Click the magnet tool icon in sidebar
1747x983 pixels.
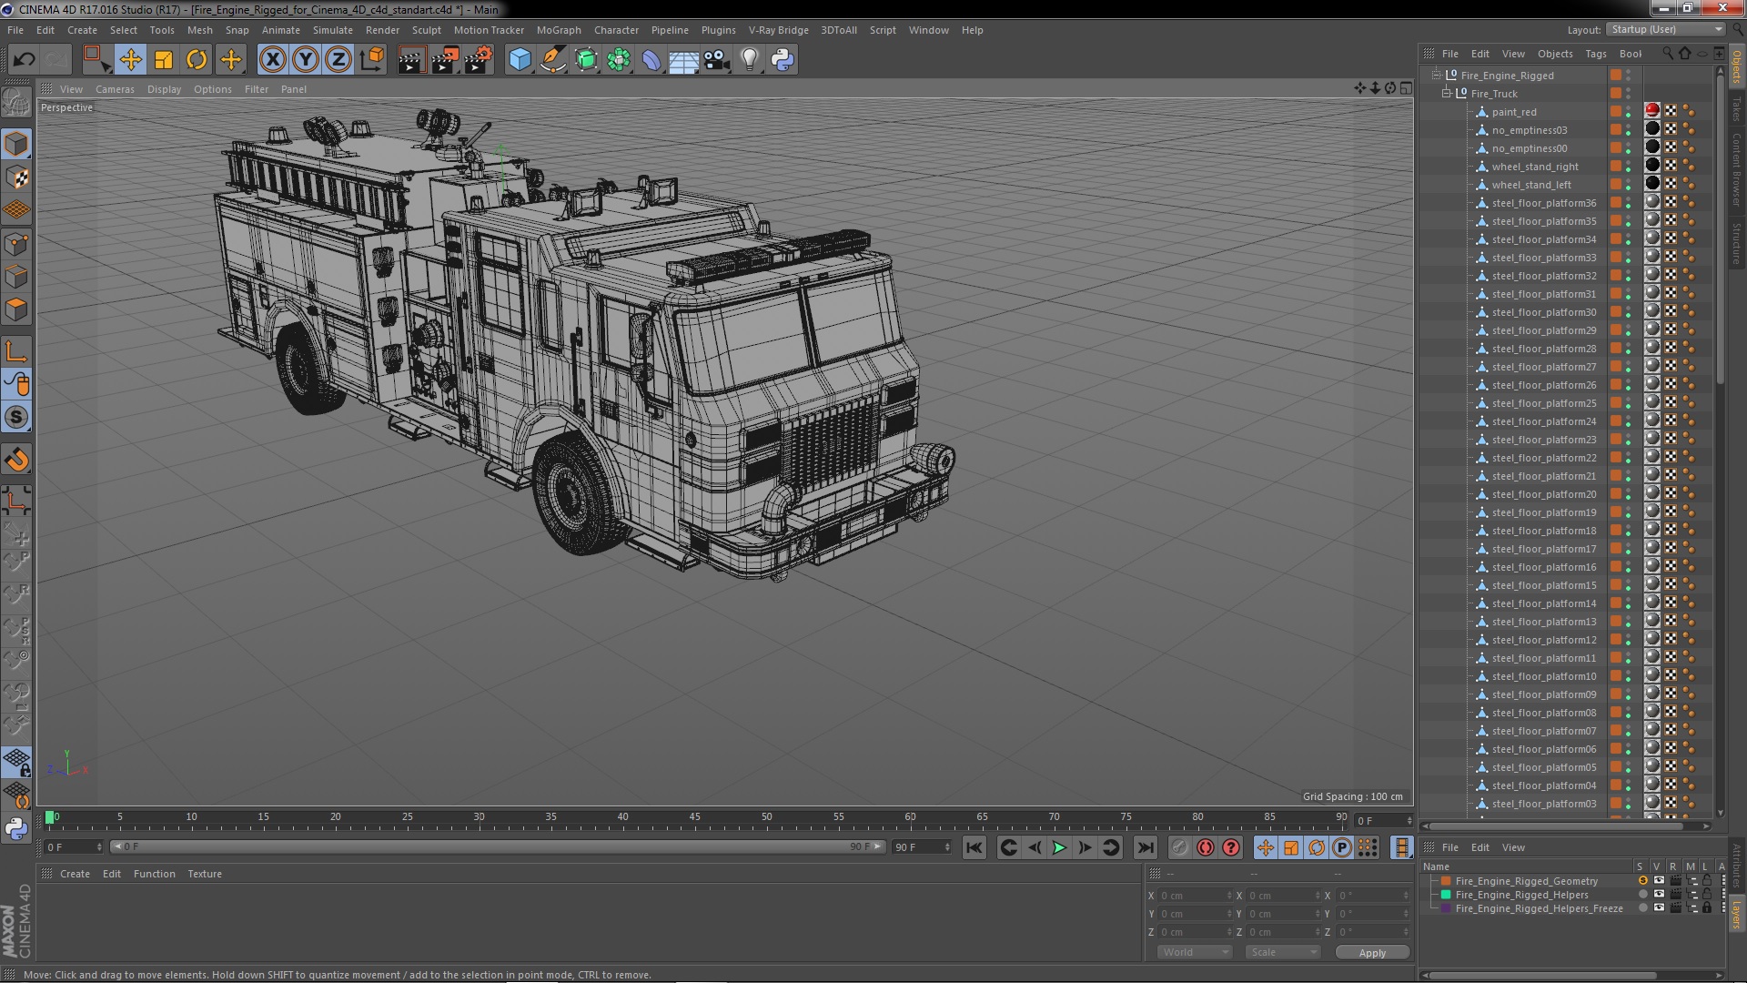coord(16,461)
